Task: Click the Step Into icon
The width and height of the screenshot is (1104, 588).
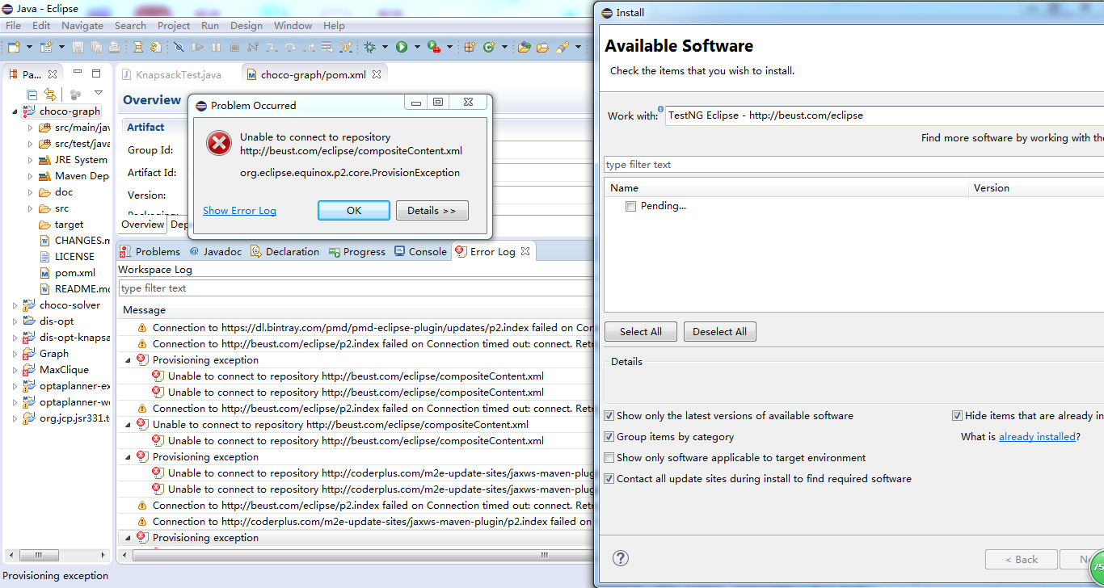Action: tap(272, 47)
